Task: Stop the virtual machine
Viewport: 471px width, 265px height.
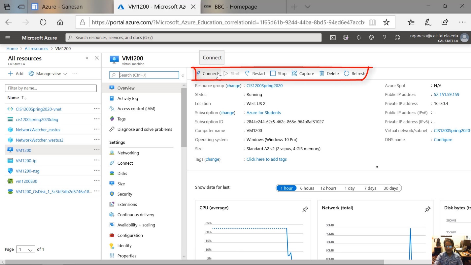Action: 278,74
